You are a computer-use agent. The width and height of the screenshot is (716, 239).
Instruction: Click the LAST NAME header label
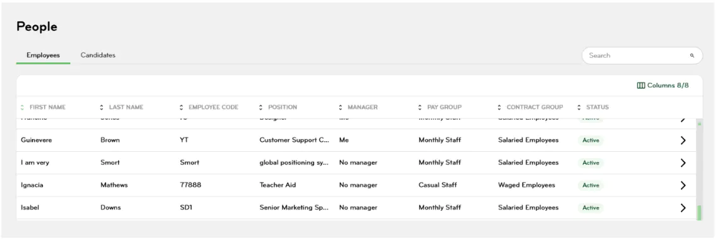click(x=126, y=107)
